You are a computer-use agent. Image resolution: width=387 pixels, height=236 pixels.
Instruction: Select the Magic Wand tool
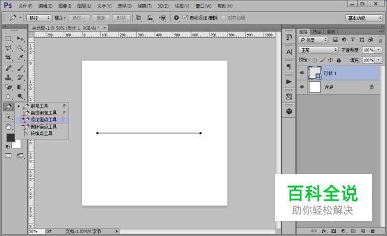click(x=20, y=48)
